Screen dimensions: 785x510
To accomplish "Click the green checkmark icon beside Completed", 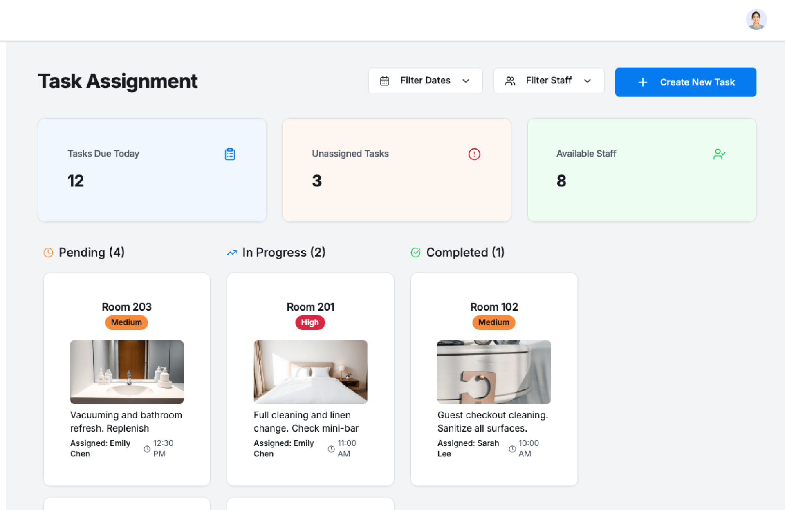I will [415, 253].
